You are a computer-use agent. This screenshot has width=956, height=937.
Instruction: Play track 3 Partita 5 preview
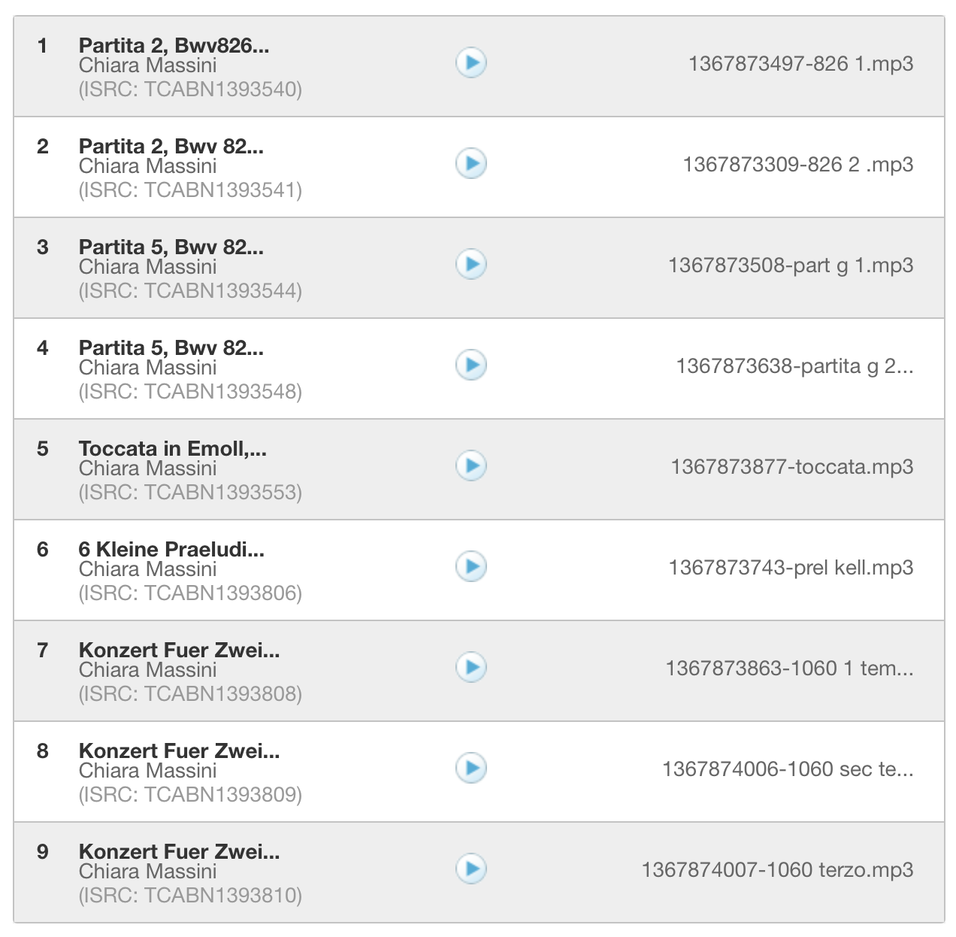click(x=471, y=264)
